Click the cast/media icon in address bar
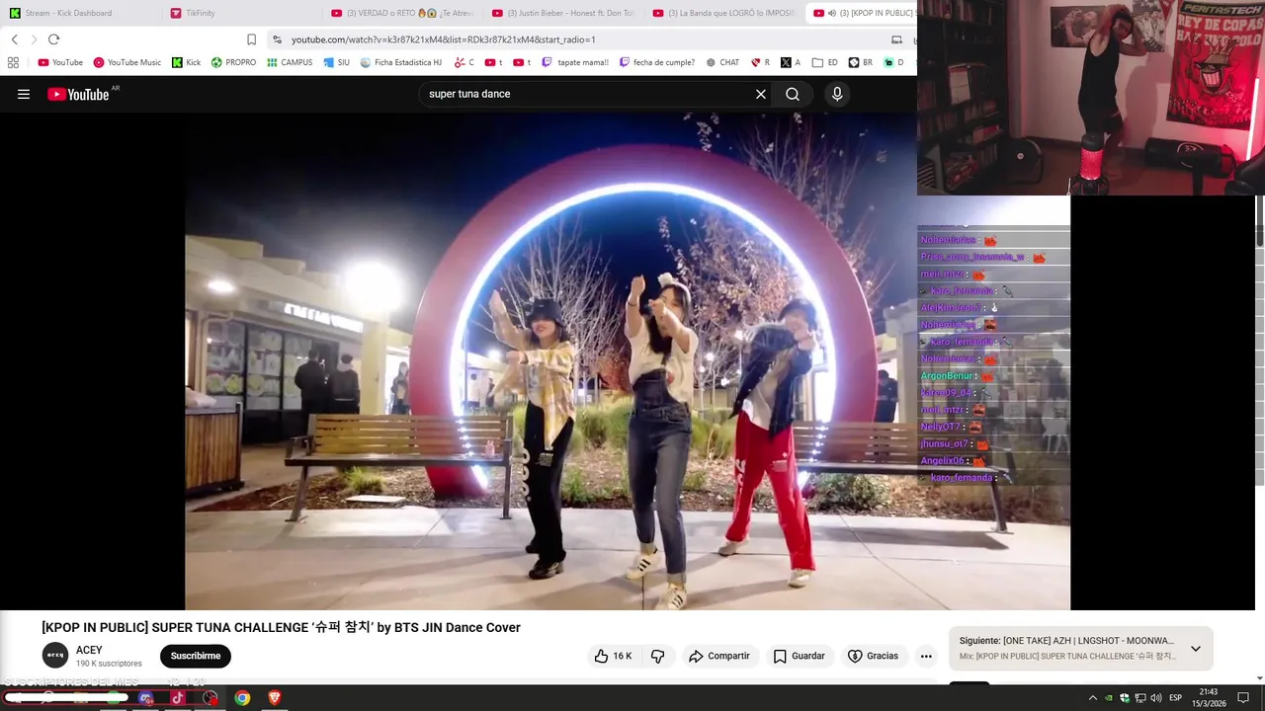 896,39
